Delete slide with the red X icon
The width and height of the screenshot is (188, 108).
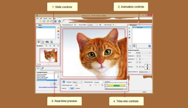(x=58, y=31)
